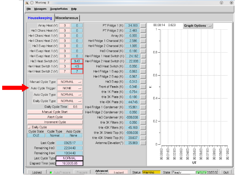Screen dimensions: 235x175
Task: Click the He3 Heat Switch readback value 9.43
Action: (x=77, y=61)
